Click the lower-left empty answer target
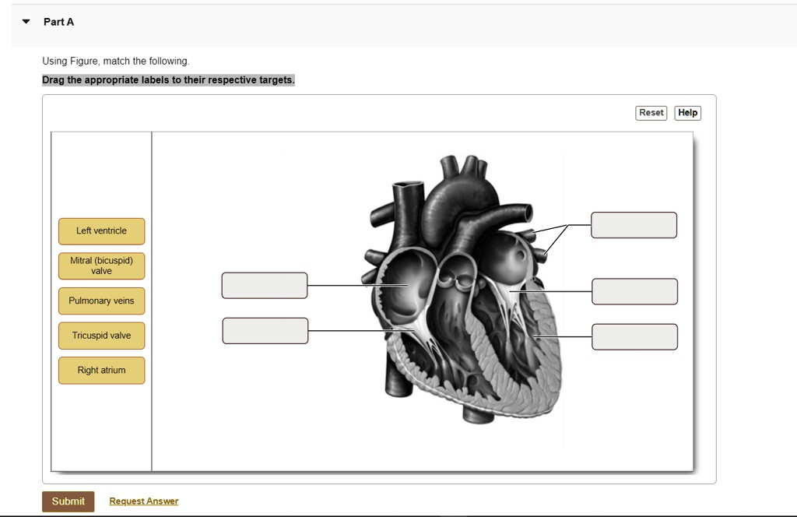Screen dimensions: 797x517 (265, 330)
